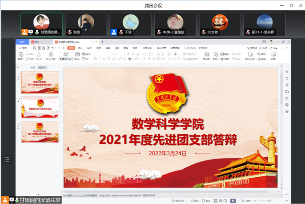
Task: Switch to the 插入 ribbon tab
Action: coord(80,48)
